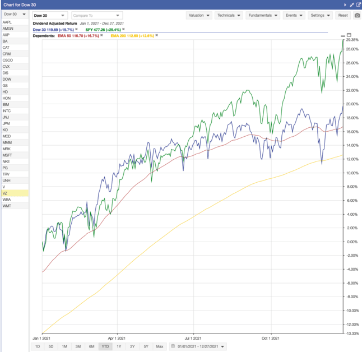Image resolution: width=362 pixels, height=352 pixels.
Task: Select CAT in the ticker list
Action: point(15,48)
